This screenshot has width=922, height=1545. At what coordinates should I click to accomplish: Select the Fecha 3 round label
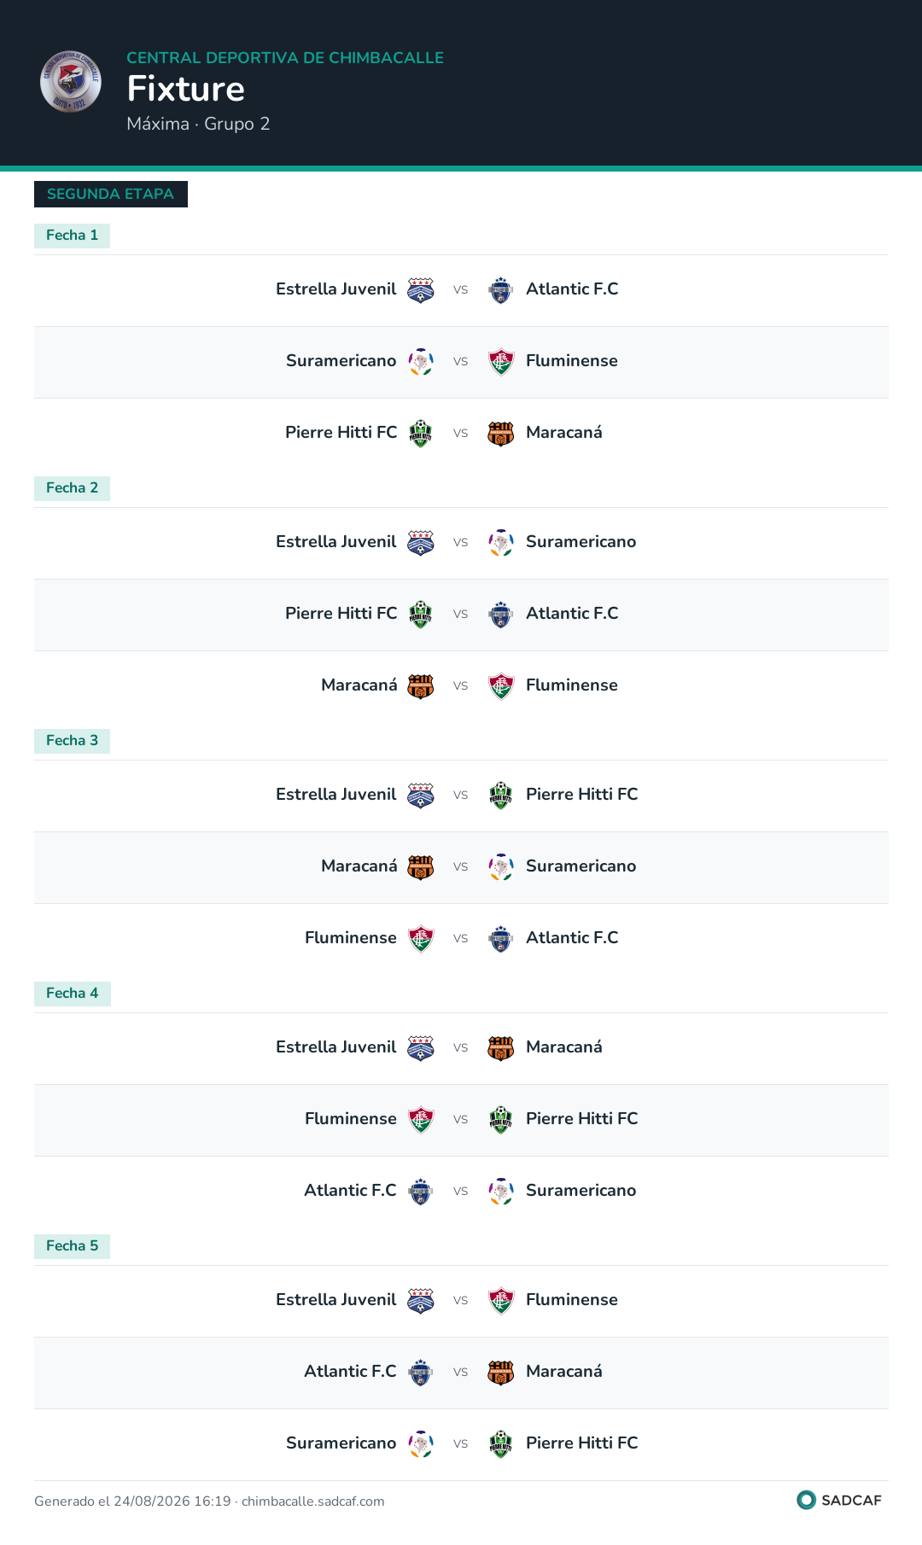[x=72, y=741]
